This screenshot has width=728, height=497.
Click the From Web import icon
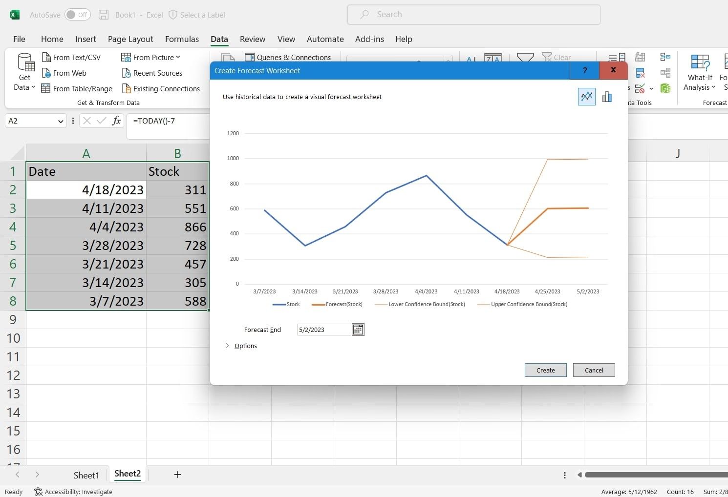[47, 73]
